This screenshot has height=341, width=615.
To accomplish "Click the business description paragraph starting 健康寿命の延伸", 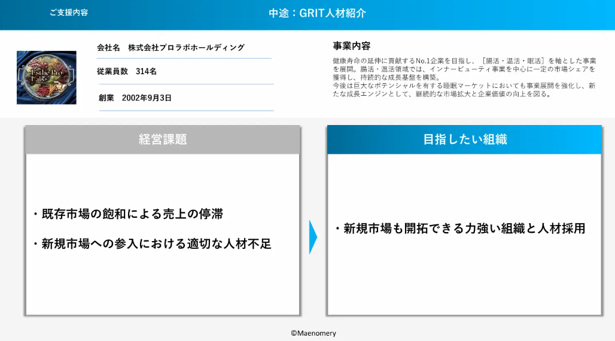I will click(x=464, y=77).
